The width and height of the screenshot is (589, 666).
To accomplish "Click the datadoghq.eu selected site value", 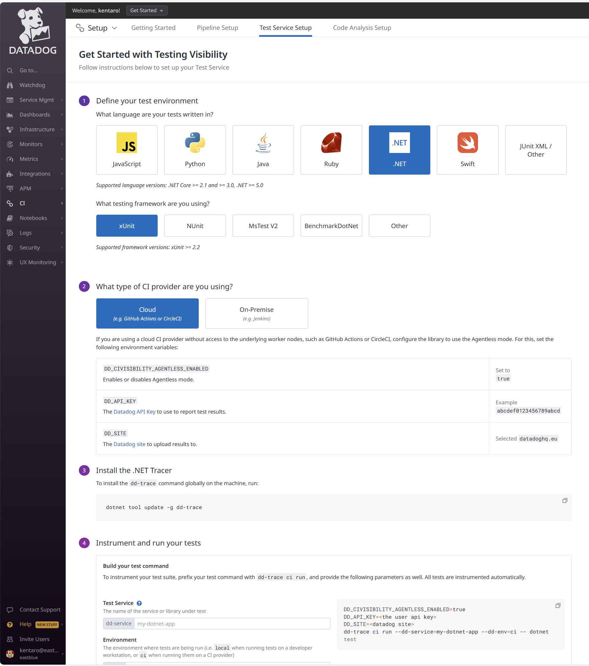I will pos(538,439).
